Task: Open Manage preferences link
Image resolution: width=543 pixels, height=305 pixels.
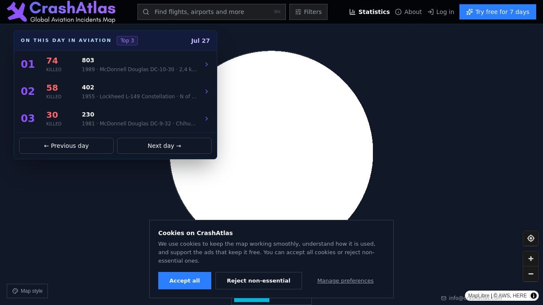Action: coord(345,281)
